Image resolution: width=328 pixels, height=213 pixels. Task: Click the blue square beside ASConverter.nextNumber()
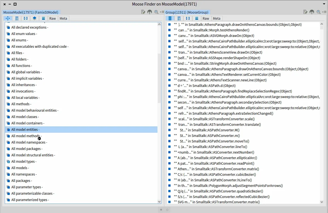pos(169,152)
